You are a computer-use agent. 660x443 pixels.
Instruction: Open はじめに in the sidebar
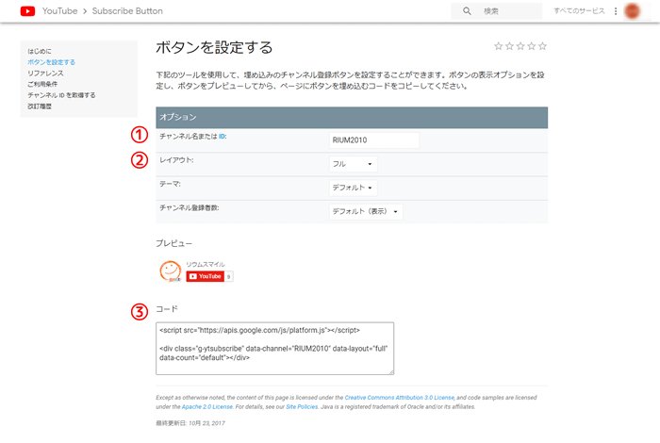pyautogui.click(x=40, y=51)
